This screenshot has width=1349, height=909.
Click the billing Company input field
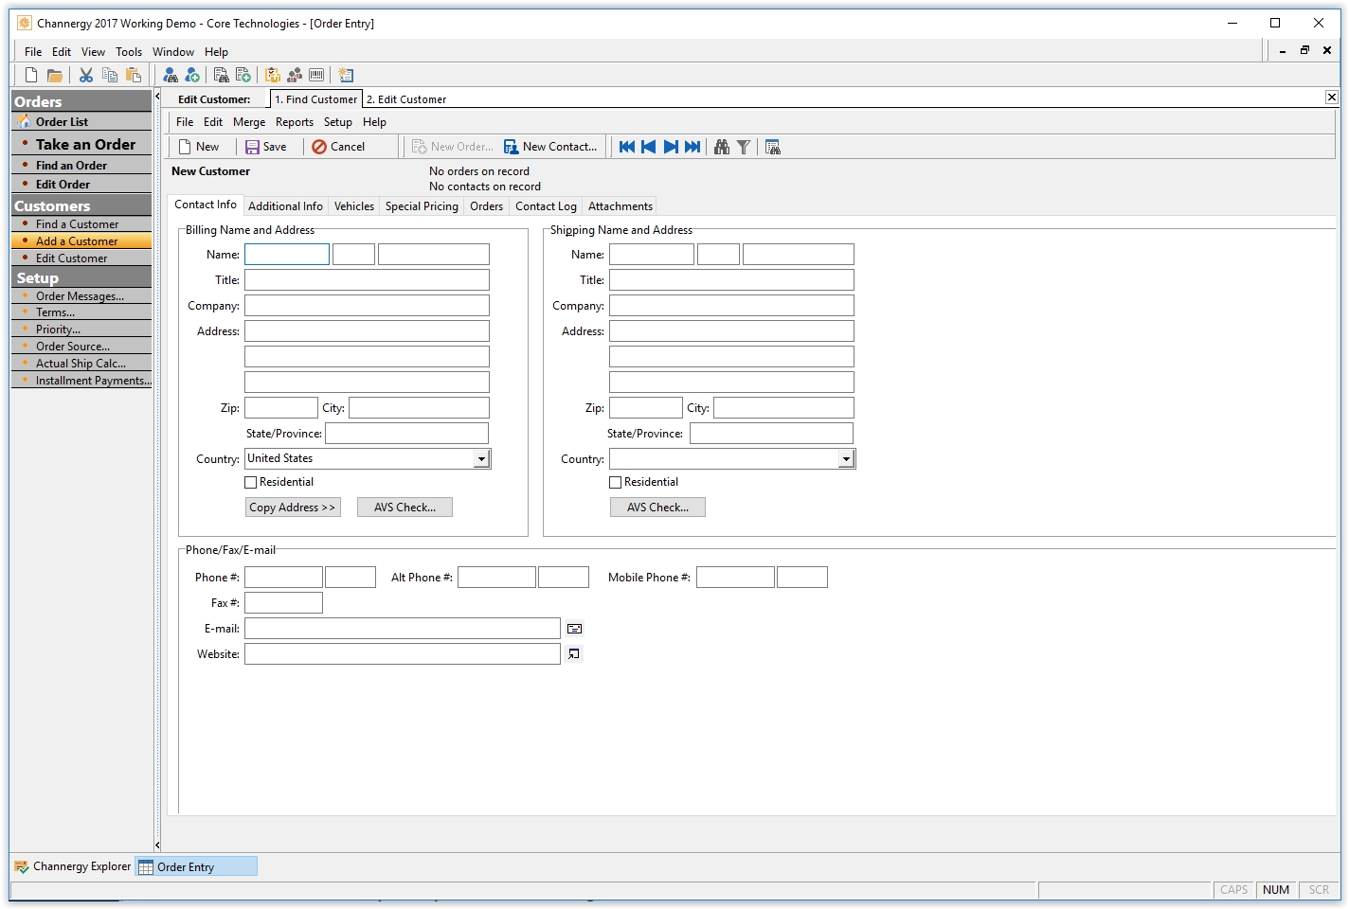[367, 306]
